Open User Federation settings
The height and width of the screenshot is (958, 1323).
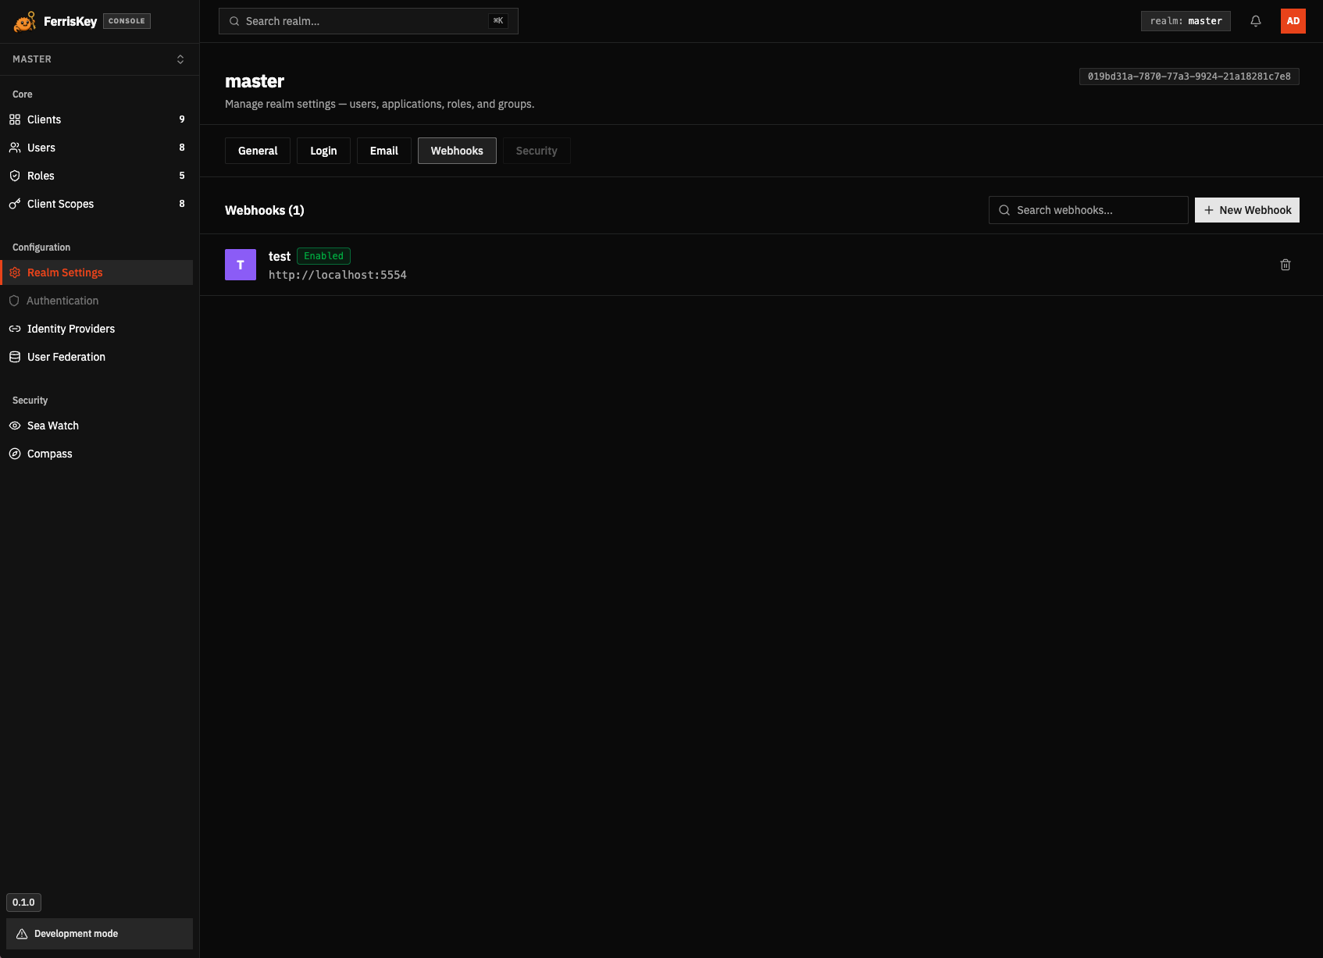66,357
